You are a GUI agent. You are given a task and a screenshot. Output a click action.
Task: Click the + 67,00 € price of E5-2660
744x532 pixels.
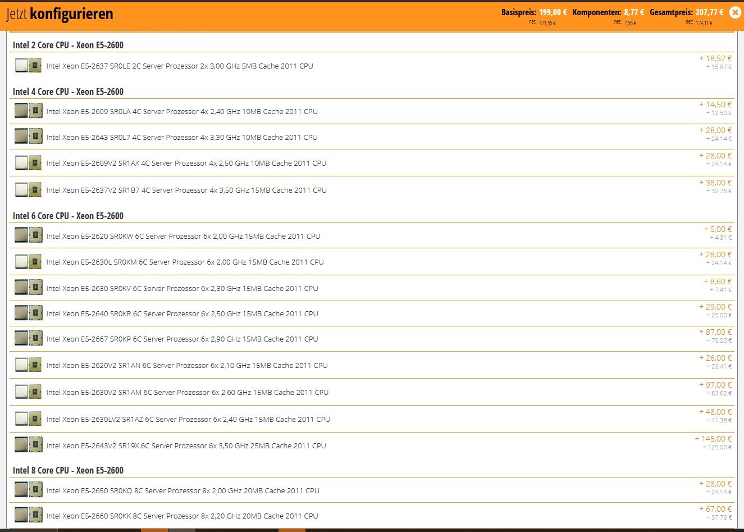tap(715, 509)
